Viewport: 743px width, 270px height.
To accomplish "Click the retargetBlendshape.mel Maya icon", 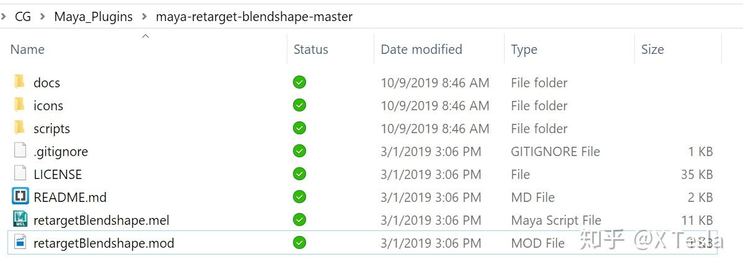I will click(20, 219).
